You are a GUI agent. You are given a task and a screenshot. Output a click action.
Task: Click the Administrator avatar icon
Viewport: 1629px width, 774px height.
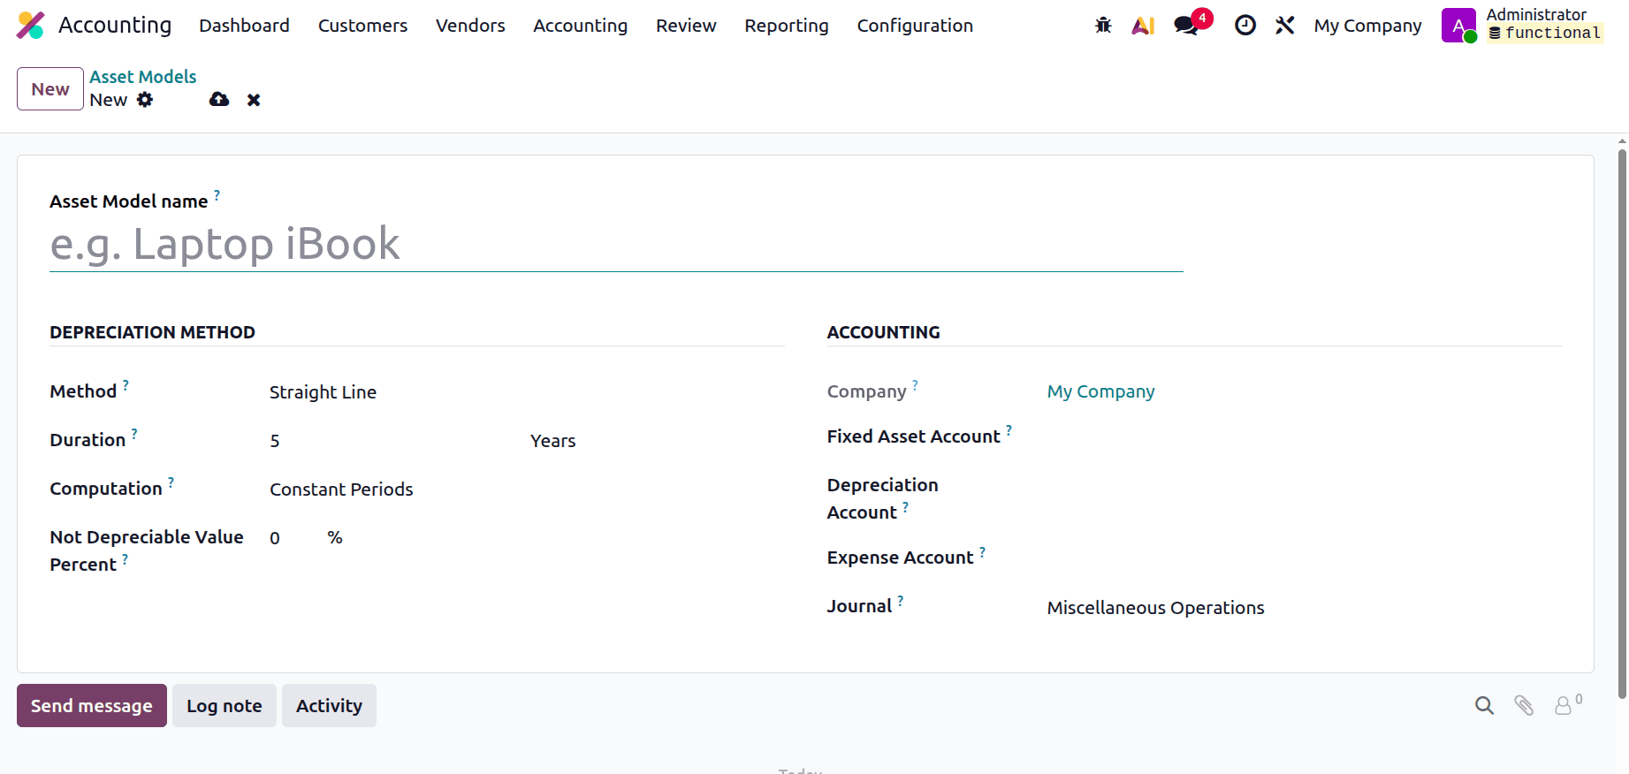tap(1458, 26)
